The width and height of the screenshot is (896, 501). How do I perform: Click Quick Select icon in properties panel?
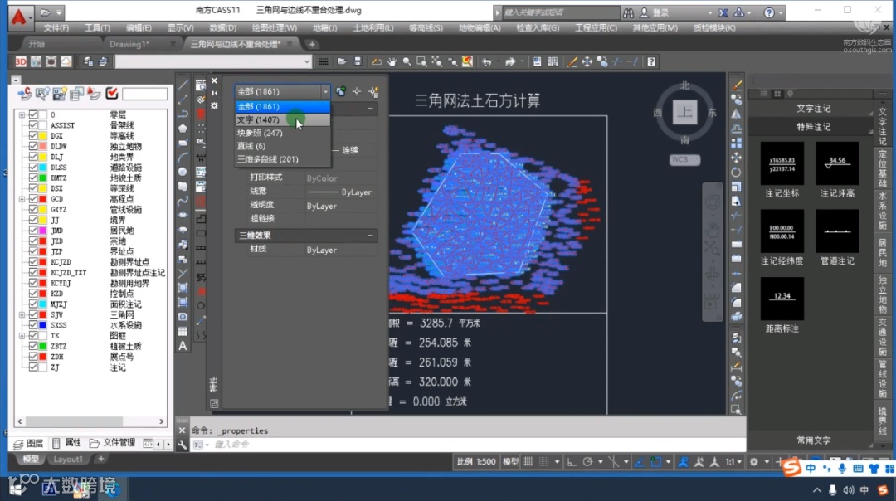click(373, 91)
